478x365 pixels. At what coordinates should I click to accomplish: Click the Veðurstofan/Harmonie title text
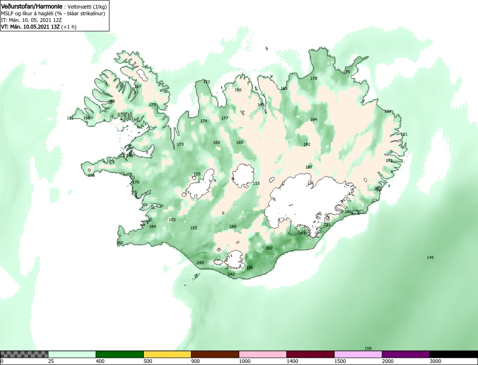pyautogui.click(x=32, y=6)
